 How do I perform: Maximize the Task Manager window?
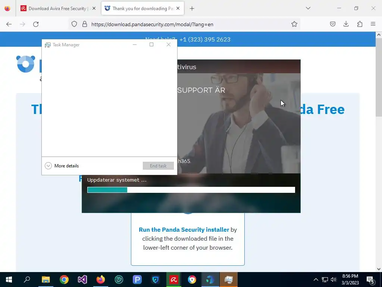(x=151, y=44)
